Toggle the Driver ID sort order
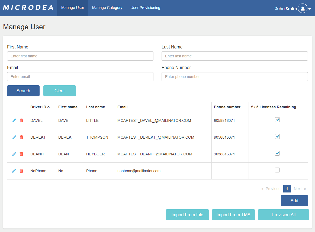Viewport: 315px width, 232px height. 40,107
